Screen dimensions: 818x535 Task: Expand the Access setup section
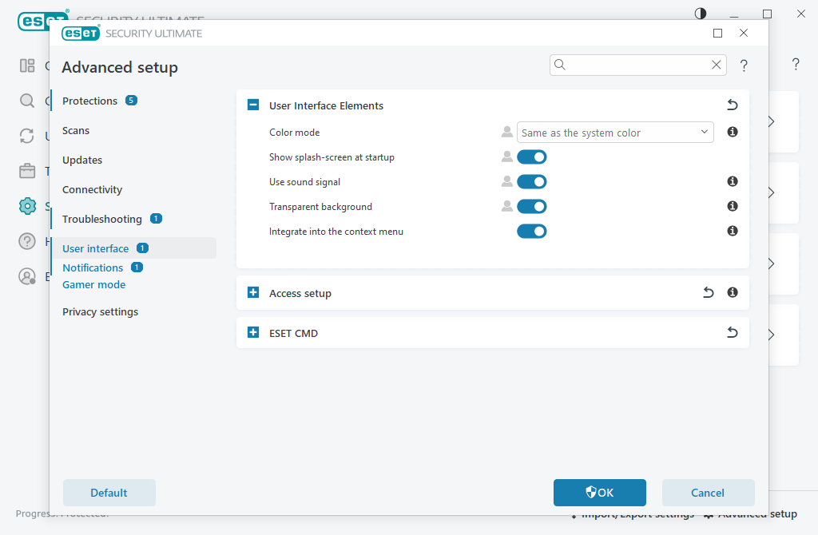click(253, 292)
